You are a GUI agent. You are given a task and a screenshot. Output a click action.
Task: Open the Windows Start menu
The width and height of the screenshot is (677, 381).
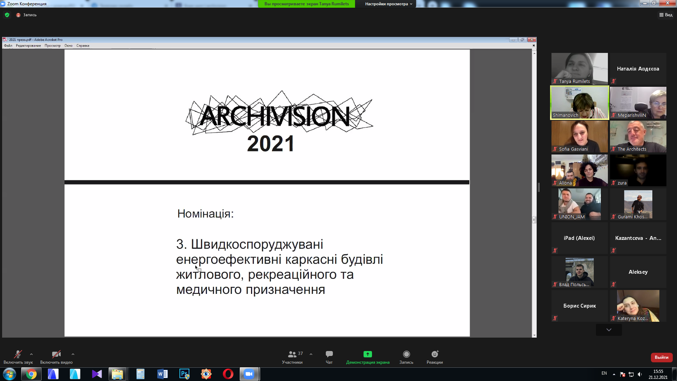(x=10, y=374)
